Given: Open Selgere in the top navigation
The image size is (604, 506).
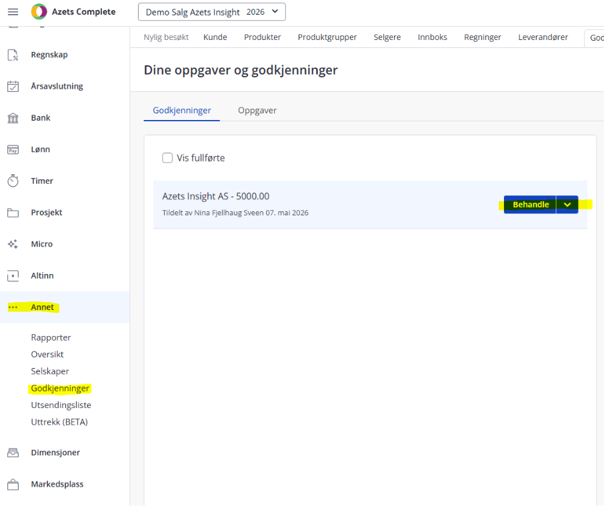Looking at the screenshot, I should pyautogui.click(x=387, y=37).
